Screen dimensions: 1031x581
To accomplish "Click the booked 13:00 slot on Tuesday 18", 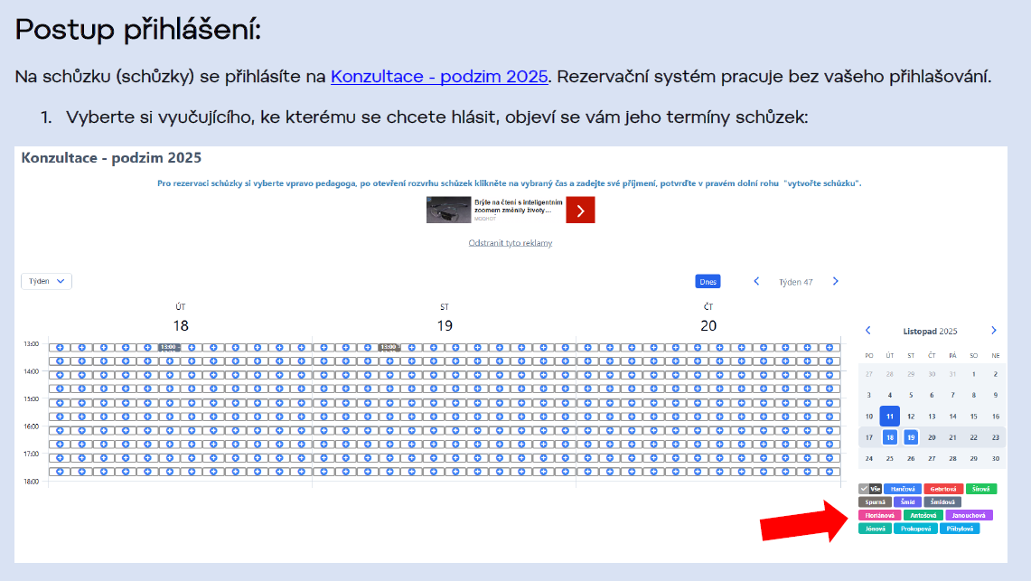I will pos(169,347).
